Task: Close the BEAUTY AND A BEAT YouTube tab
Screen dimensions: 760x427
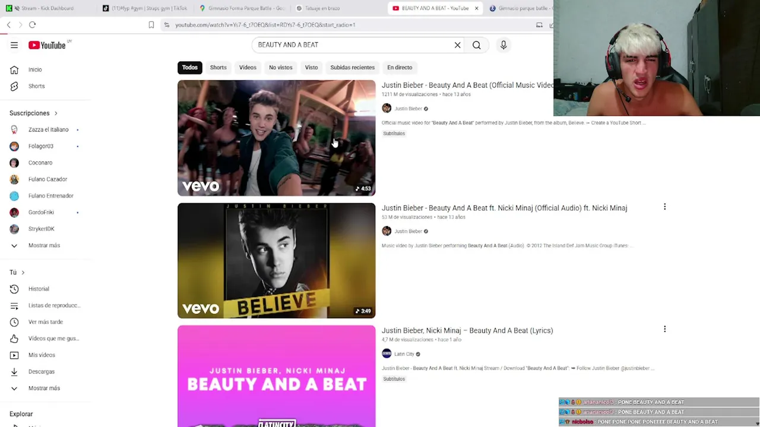Action: [476, 8]
